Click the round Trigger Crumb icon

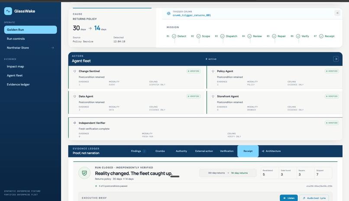168,13
